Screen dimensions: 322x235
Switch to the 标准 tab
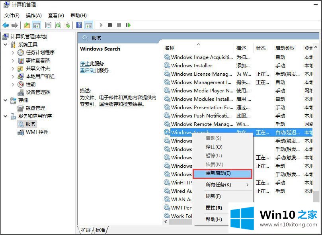pos(100,230)
